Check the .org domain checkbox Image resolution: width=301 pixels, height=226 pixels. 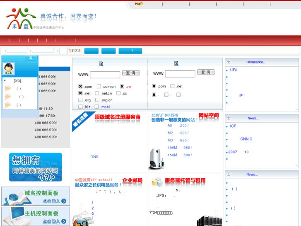click(80, 100)
